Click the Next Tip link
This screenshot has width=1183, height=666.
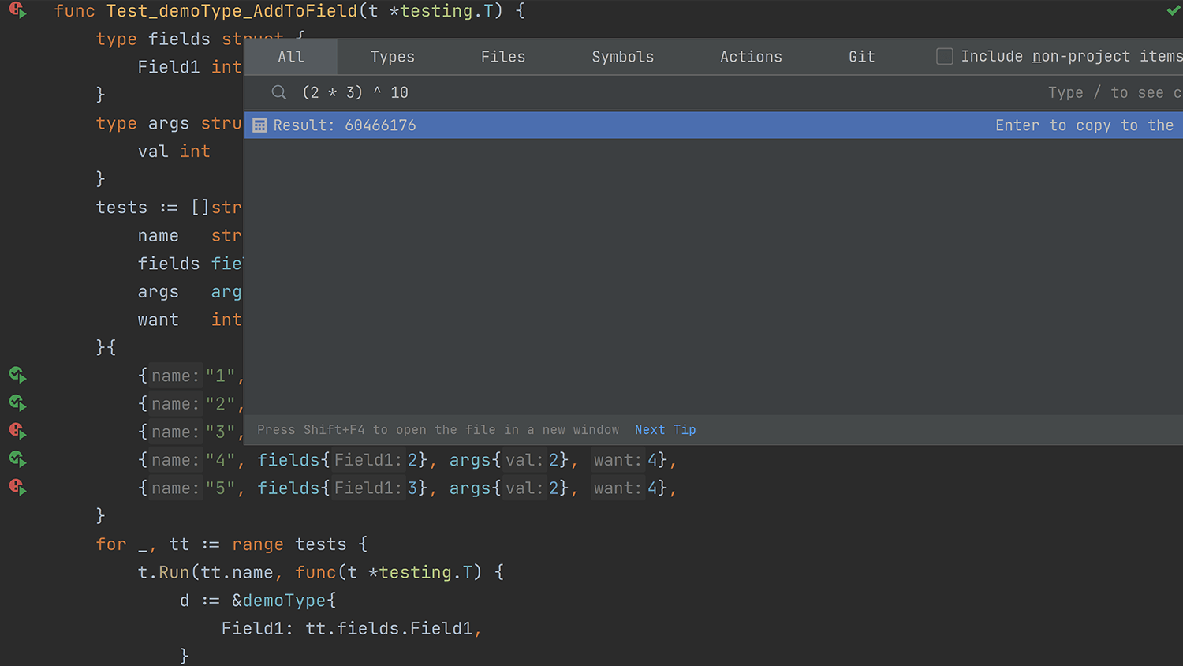click(666, 430)
